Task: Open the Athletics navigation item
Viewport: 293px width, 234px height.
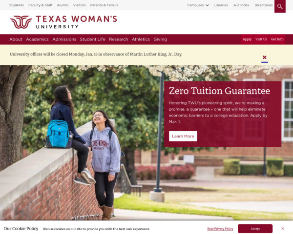Action: point(141,39)
